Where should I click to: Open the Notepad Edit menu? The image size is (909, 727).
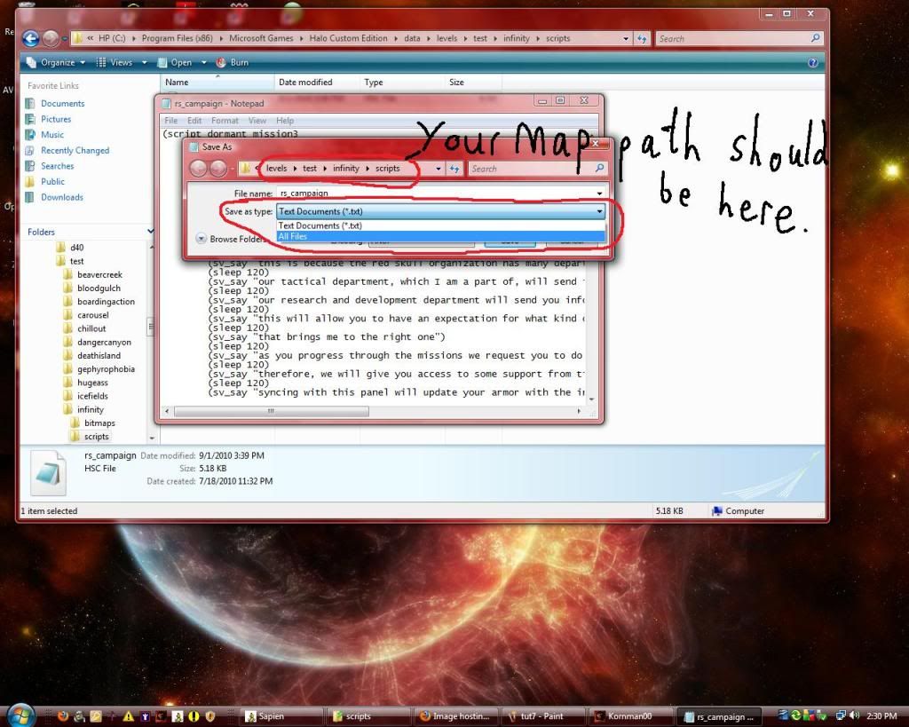[194, 121]
